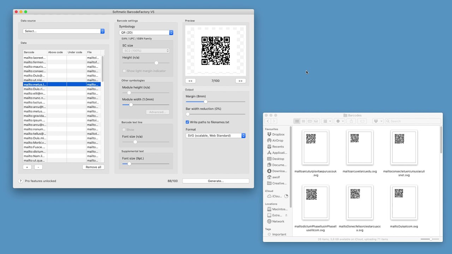Viewport: 452px width, 254px height.
Task: Switch Finder to column view
Action: tap(310, 121)
